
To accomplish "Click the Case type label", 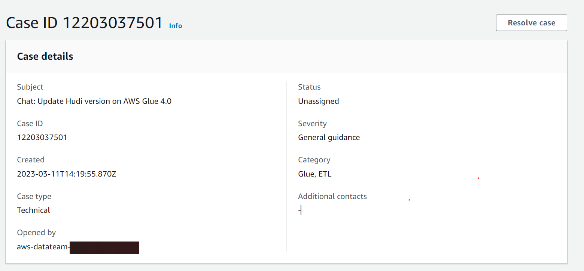I will coord(34,196).
